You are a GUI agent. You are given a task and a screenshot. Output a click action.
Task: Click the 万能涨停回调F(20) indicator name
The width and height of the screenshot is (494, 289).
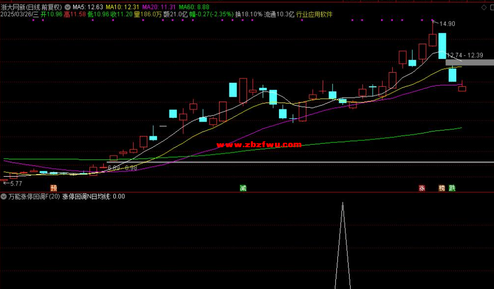[34, 196]
